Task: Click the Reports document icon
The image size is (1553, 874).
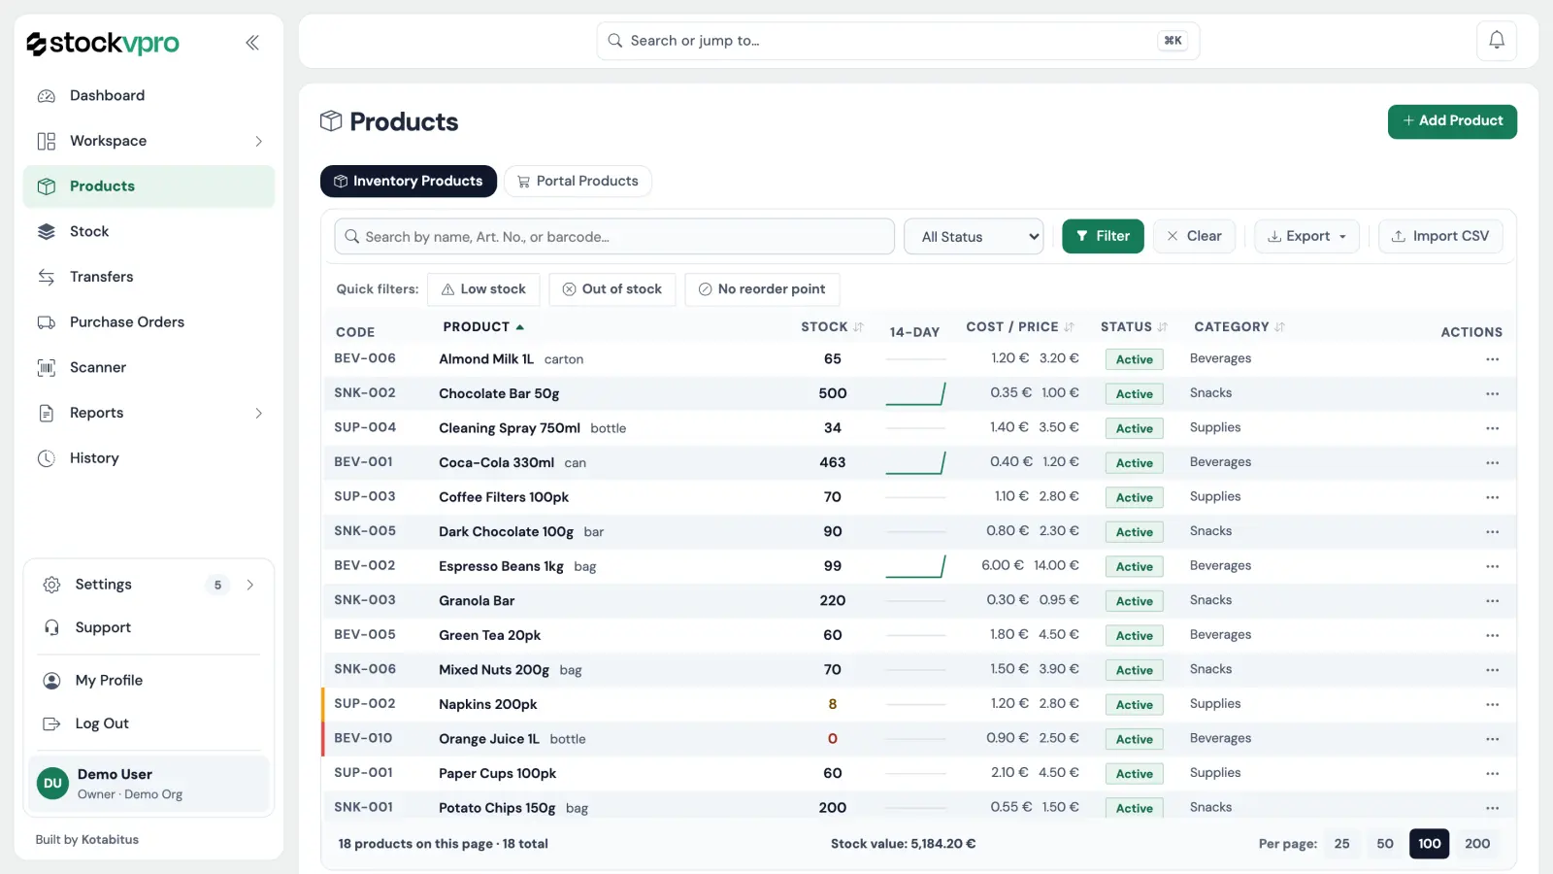Action: 47,413
